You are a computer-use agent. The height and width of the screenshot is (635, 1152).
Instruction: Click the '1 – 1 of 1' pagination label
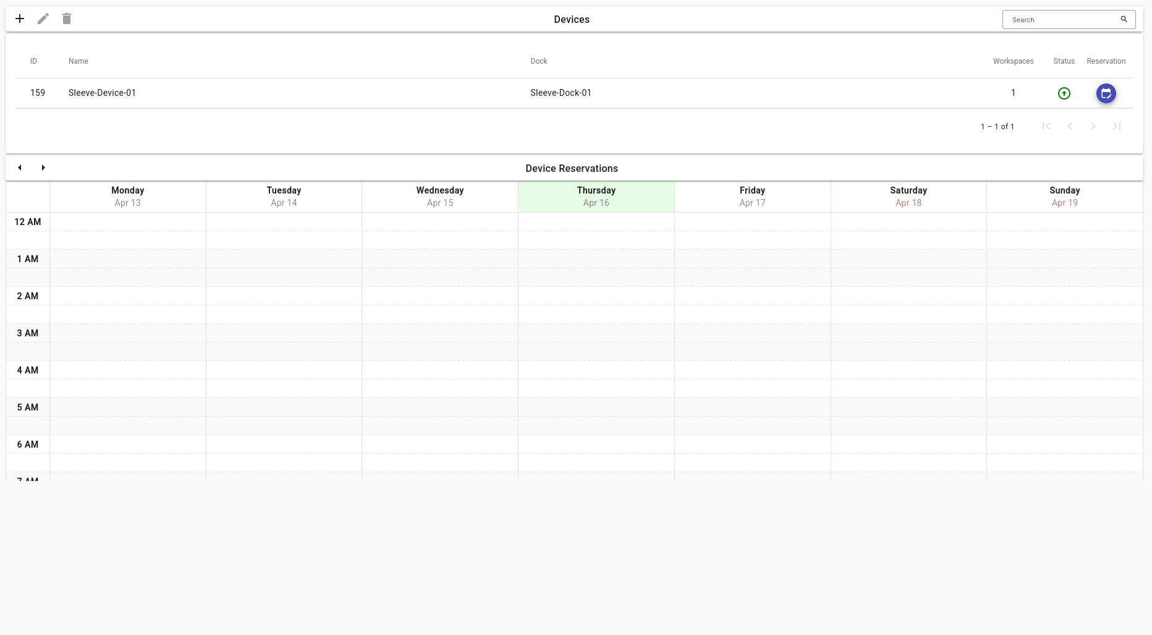997,126
